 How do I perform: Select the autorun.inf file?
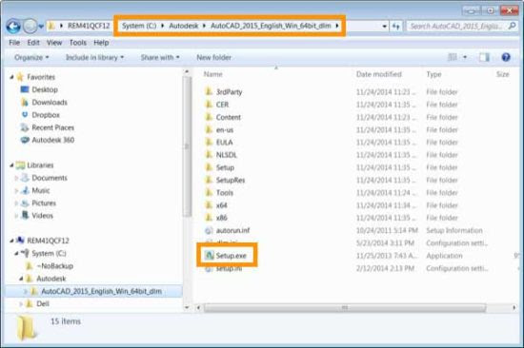(x=232, y=230)
